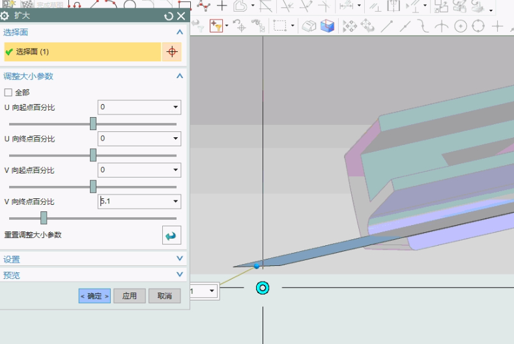Collapse the 选择面 section
The height and width of the screenshot is (344, 514).
pos(179,32)
